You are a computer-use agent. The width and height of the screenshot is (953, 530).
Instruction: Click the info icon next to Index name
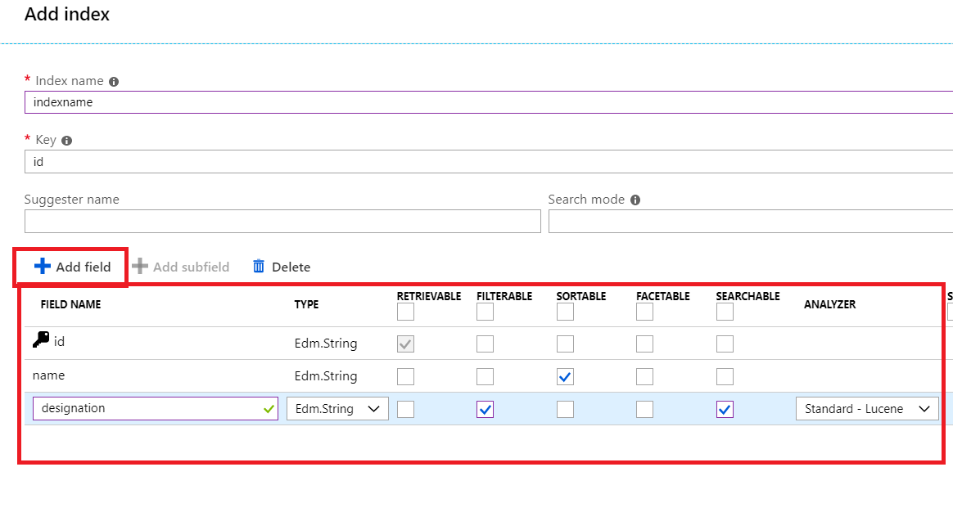pos(114,80)
